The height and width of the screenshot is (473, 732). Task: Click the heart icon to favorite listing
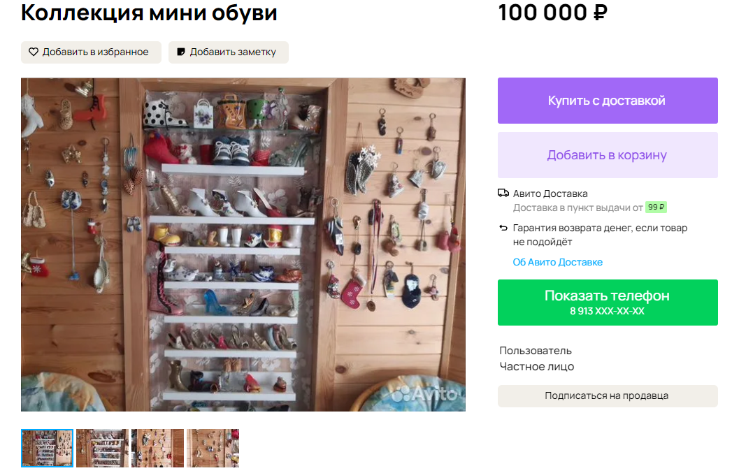34,52
